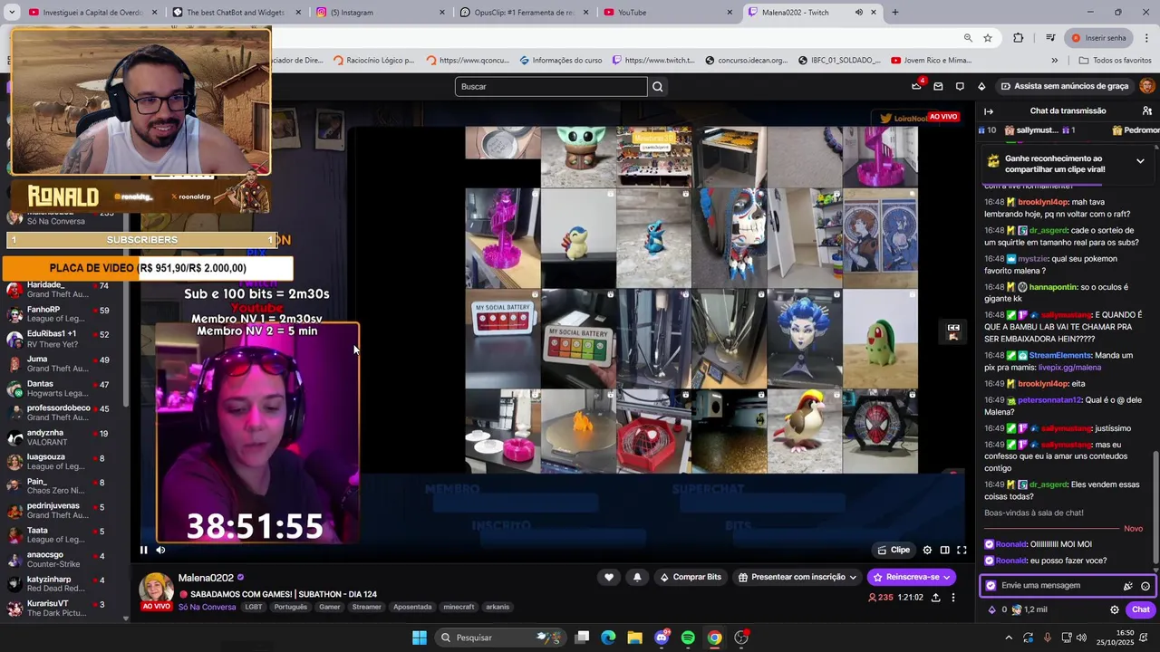
Task: Create a clip with the Clipe button
Action: 894,550
